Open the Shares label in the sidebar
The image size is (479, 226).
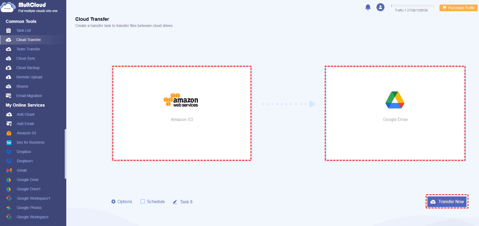coord(22,86)
